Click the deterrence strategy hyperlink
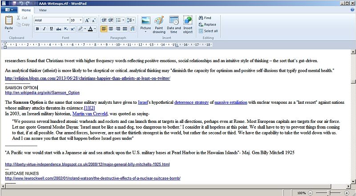The width and height of the screenshot is (356, 196). pyautogui.click(x=191, y=102)
